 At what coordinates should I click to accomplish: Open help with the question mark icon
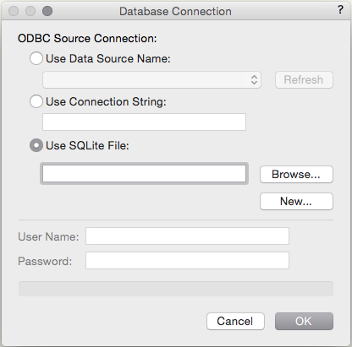(340, 10)
